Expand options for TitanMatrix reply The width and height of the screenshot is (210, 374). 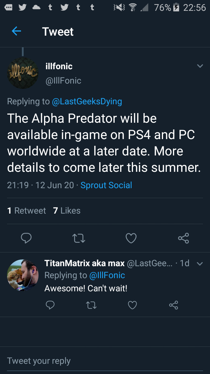[x=200, y=264]
